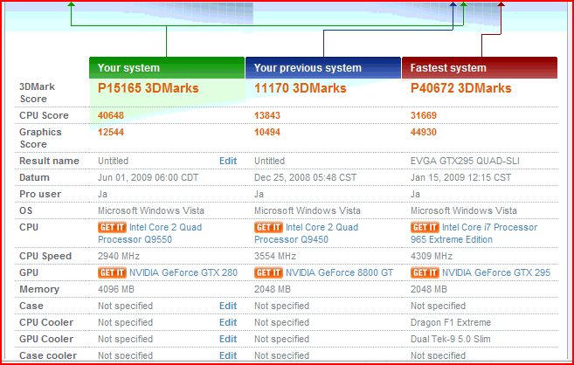Click GET IT badge beside Q9450 processor
Viewport: 574px width, 365px height.
268,227
